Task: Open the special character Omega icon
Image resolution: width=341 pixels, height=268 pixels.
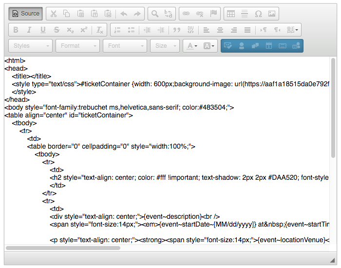Action: coord(258,14)
